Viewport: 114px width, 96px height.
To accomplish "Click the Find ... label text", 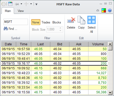I will (x=13, y=29).
